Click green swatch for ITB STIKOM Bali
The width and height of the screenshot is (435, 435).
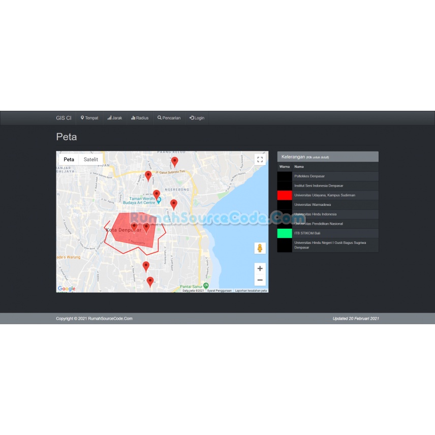[x=285, y=233]
